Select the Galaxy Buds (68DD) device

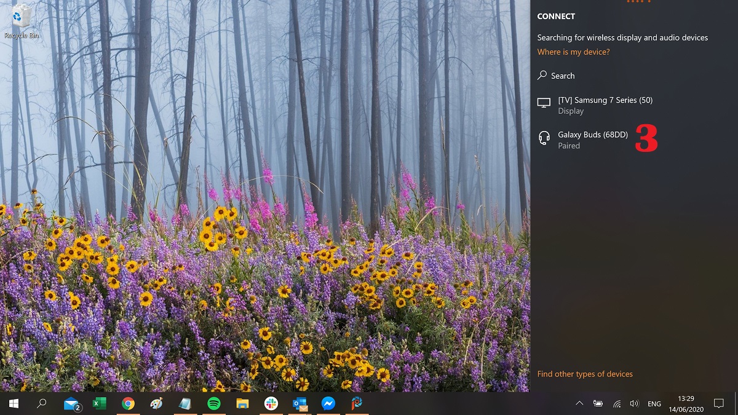click(634, 140)
